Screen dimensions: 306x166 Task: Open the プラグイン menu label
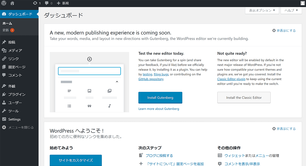17,94
